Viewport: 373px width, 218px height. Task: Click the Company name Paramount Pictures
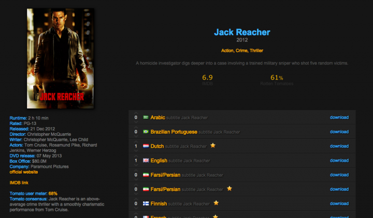coord(50,166)
